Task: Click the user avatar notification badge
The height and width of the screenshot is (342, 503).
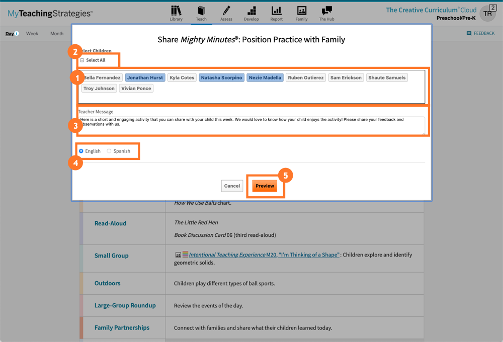Action: click(492, 8)
